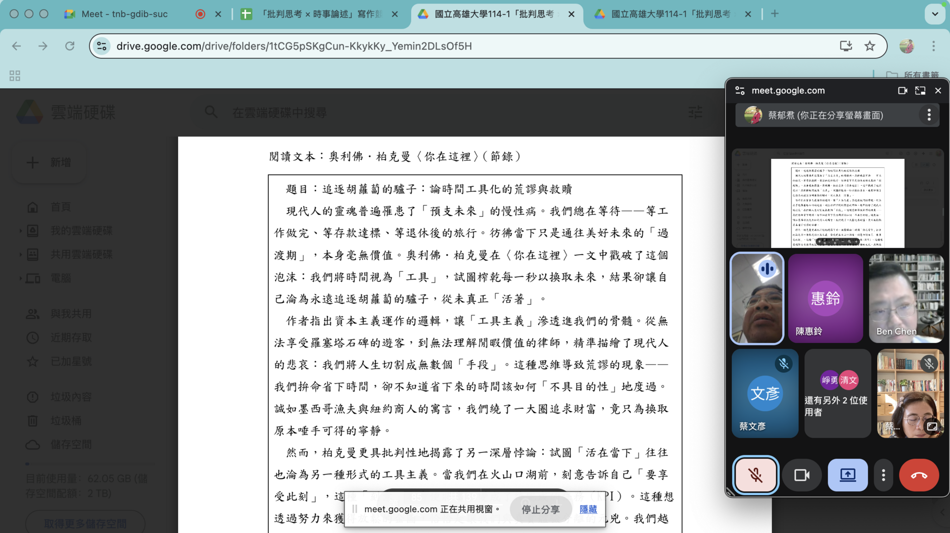Hang up using the red end-call icon
Viewport: 950px width, 533px height.
[x=919, y=475]
